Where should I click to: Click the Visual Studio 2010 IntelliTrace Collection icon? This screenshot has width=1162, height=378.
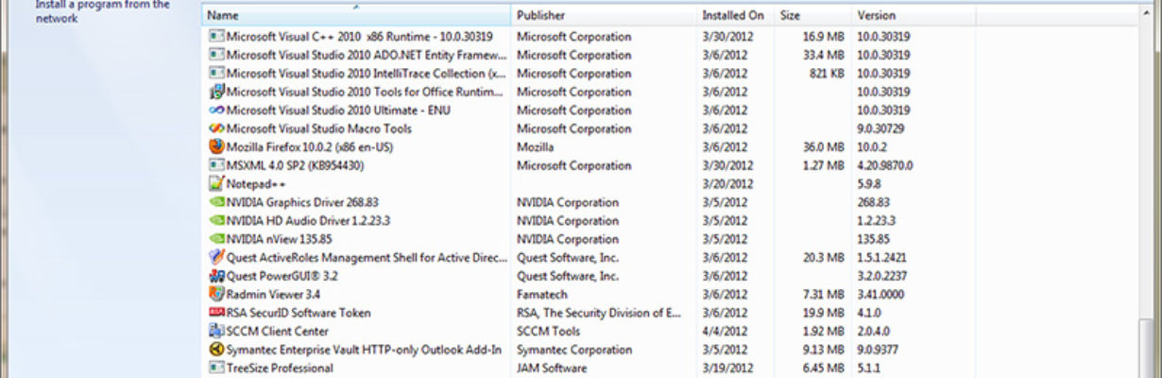tap(216, 74)
